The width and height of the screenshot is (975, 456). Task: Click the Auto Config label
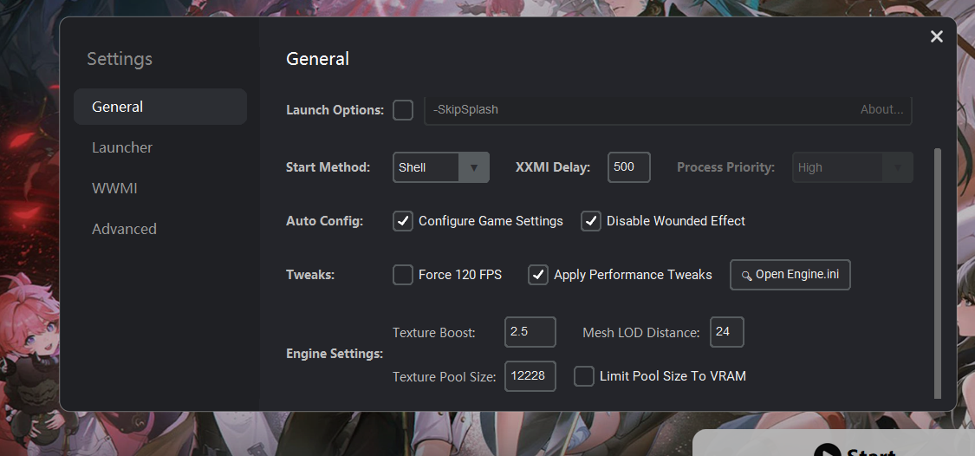coord(325,221)
